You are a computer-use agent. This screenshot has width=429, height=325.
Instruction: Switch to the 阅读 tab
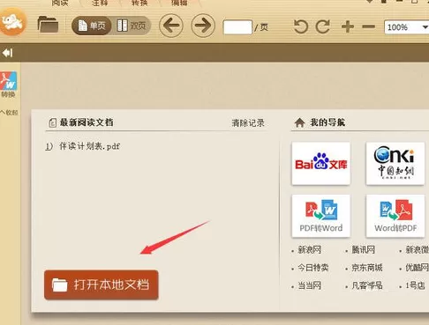[x=60, y=3]
